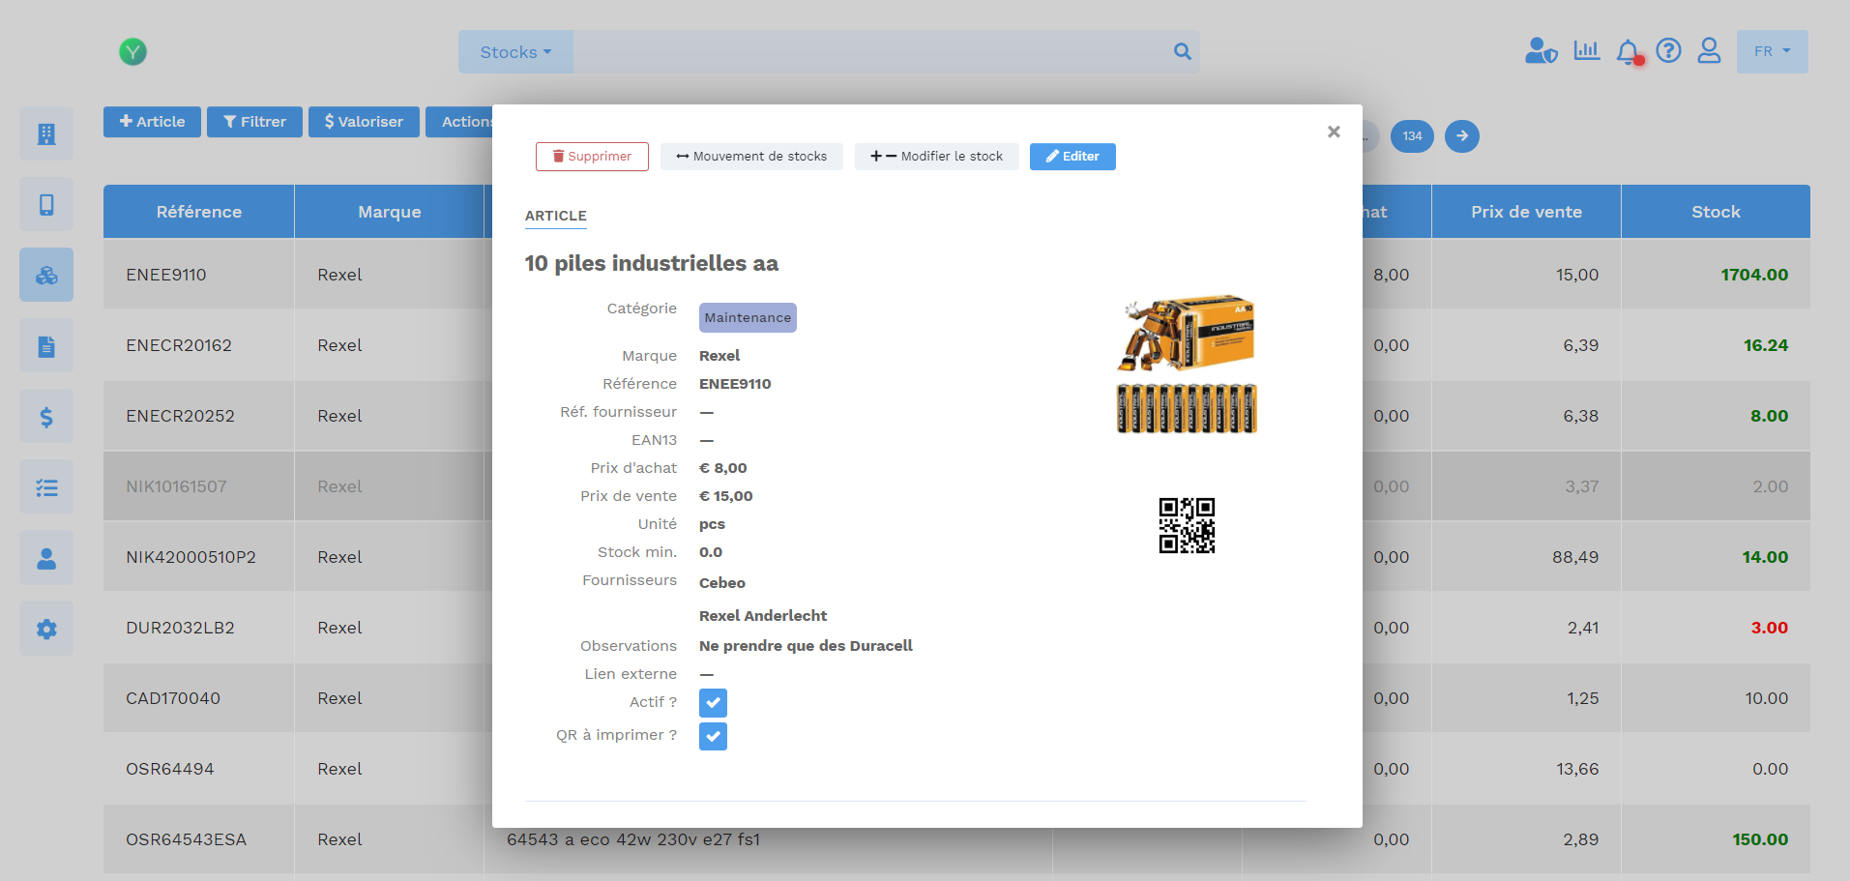Open the mobile device sidebar icon
1850x881 pixels.
pyautogui.click(x=46, y=204)
